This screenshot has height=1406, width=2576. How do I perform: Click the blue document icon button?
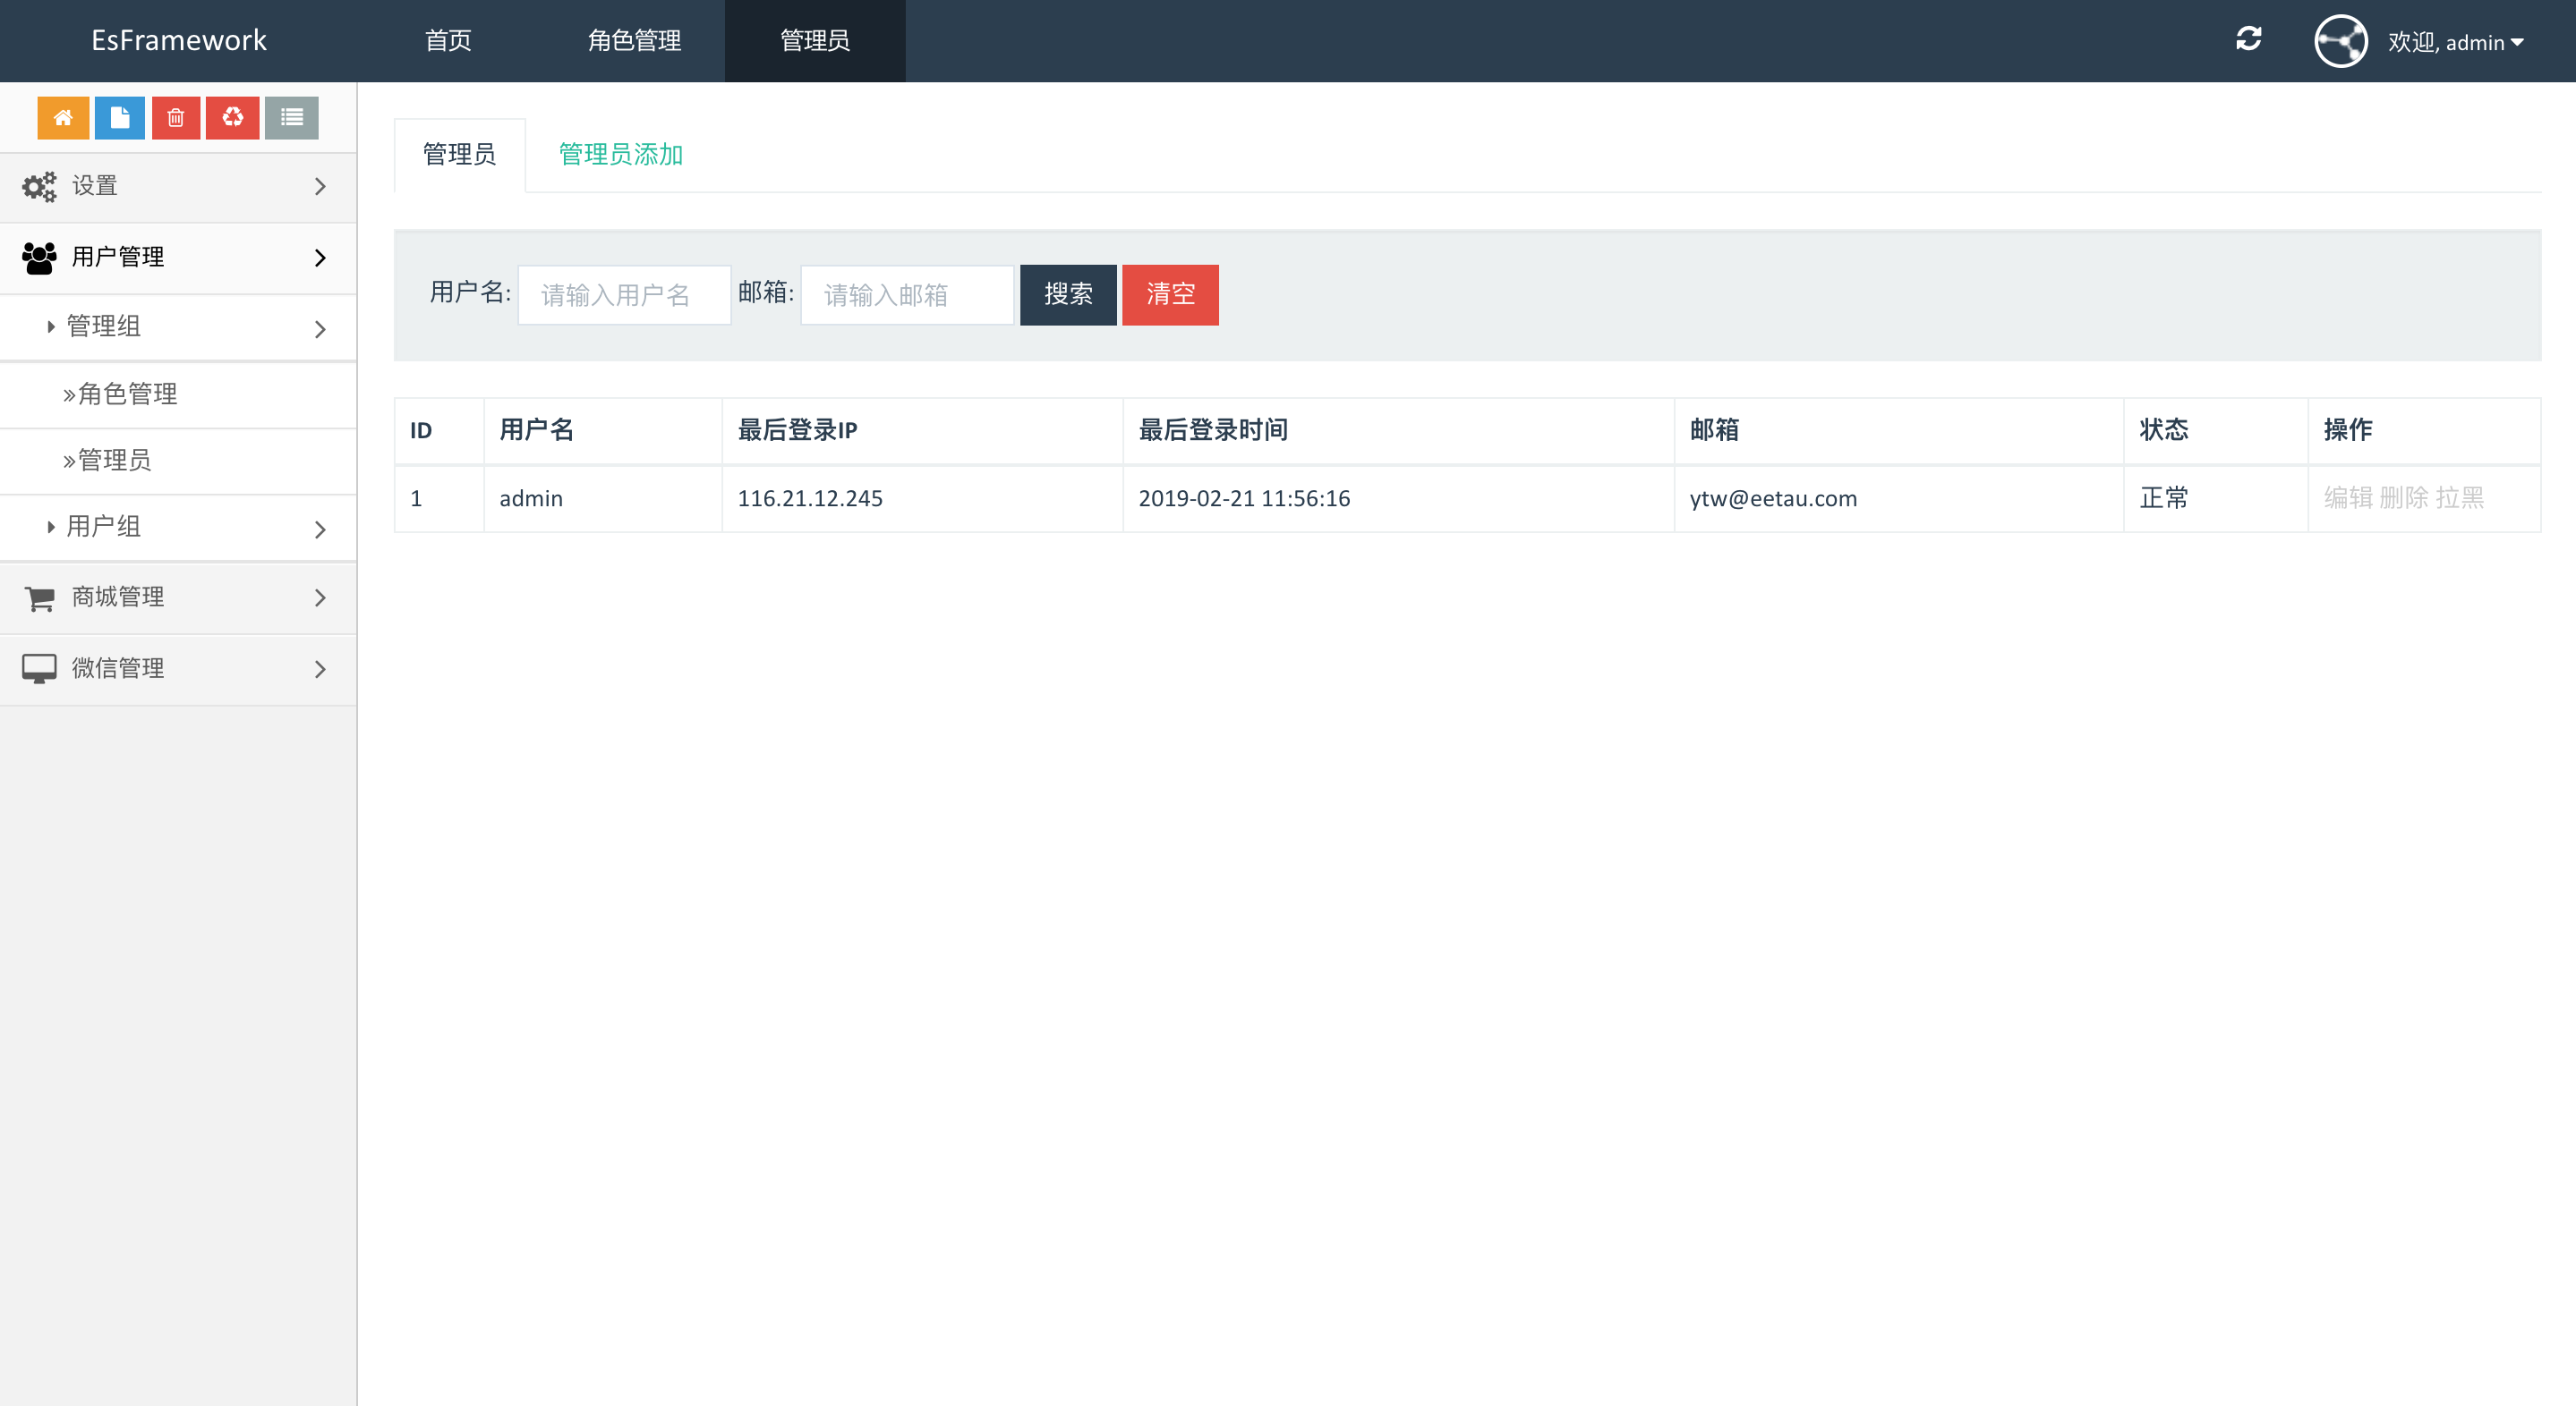(x=120, y=118)
